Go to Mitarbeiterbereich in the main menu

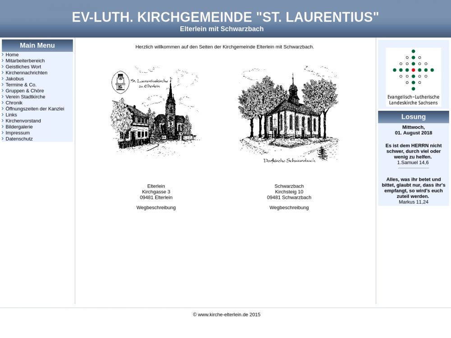25,61
